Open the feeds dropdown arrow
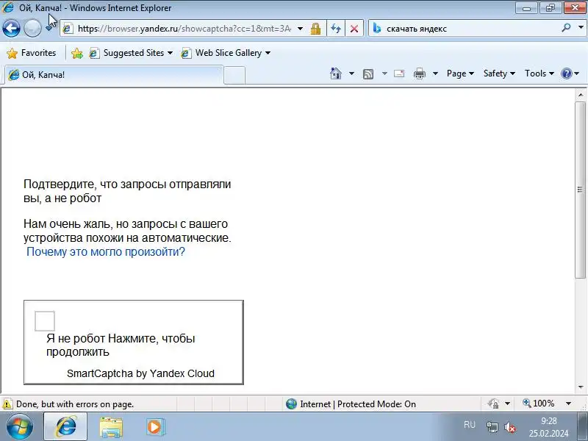 coord(384,73)
